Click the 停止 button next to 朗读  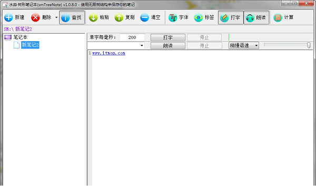[x=204, y=46]
